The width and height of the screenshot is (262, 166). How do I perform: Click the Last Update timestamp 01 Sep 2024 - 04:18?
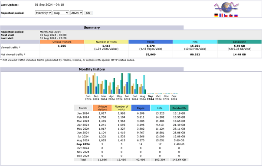point(49,5)
